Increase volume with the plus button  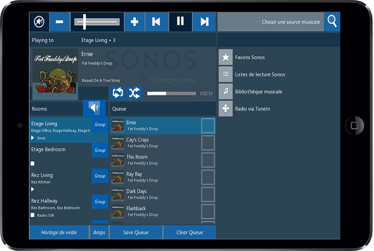[134, 22]
